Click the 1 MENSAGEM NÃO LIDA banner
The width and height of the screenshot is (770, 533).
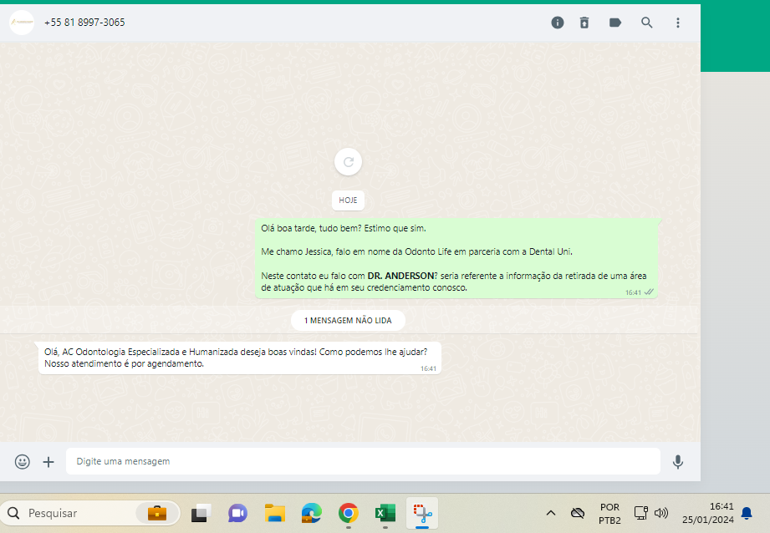(348, 321)
